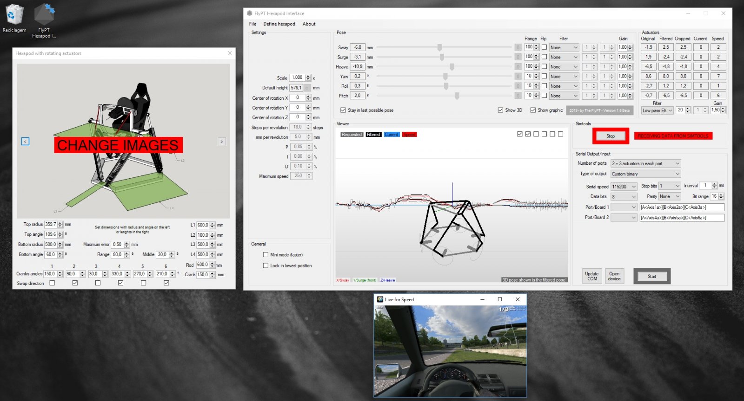The height and width of the screenshot is (401, 744).
Task: Click the Live for Speed window icon
Action: tap(380, 299)
